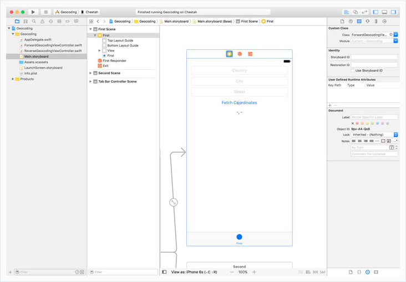This screenshot has width=406, height=282.
Task: Click the segue relationship circle icon
Action: (174, 202)
